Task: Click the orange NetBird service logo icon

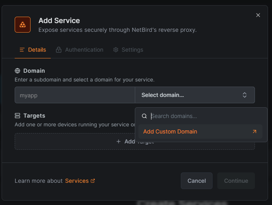Action: pos(23,25)
